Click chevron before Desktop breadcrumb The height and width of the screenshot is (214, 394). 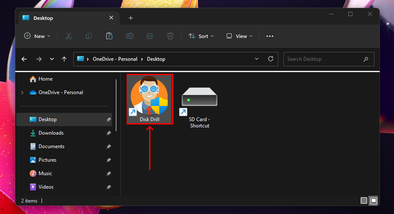(142, 59)
